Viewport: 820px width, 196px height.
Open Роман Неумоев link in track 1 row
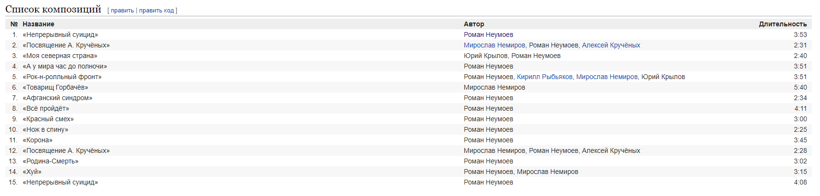click(x=488, y=35)
